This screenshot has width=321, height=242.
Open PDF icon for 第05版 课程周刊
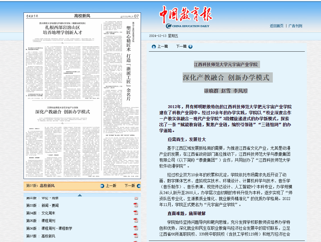[x=136, y=220]
